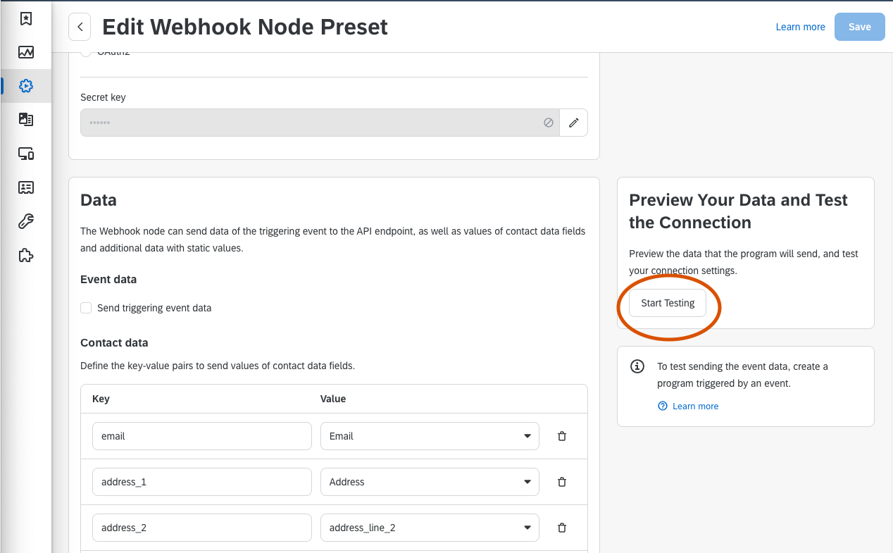Image resolution: width=893 pixels, height=553 pixels.
Task: Go back with the chevron button
Action: [x=80, y=27]
